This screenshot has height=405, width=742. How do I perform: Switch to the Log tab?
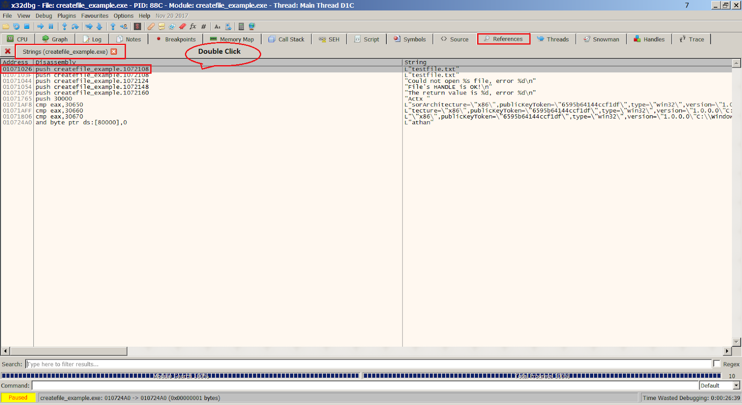[92, 39]
